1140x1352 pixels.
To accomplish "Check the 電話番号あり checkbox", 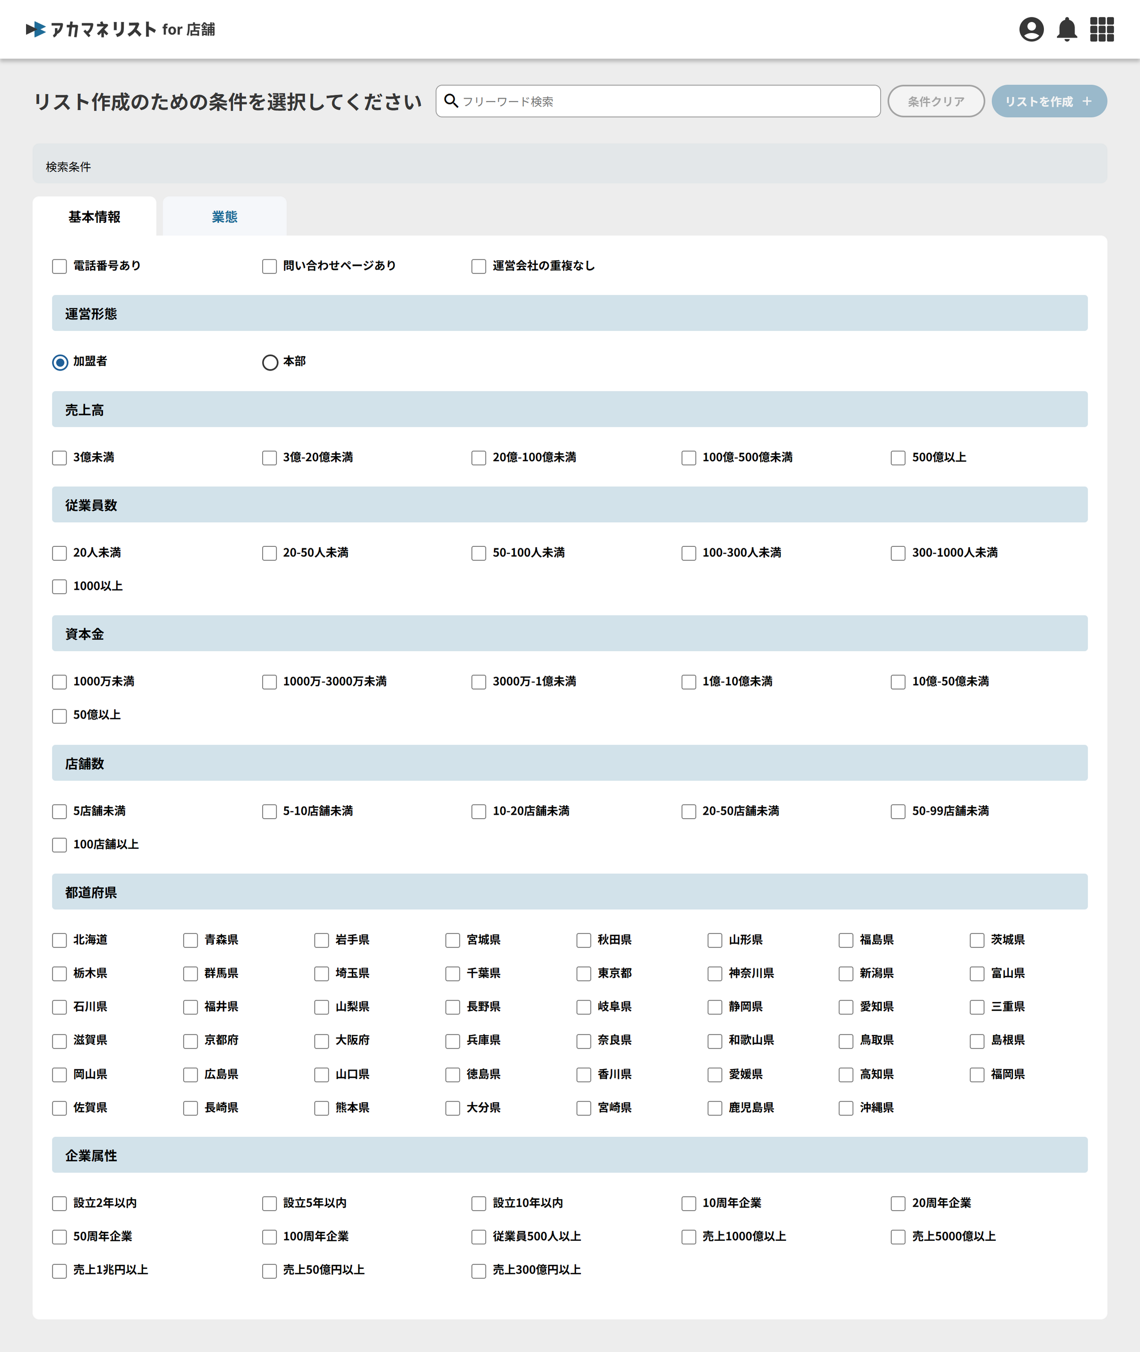I will tap(60, 266).
